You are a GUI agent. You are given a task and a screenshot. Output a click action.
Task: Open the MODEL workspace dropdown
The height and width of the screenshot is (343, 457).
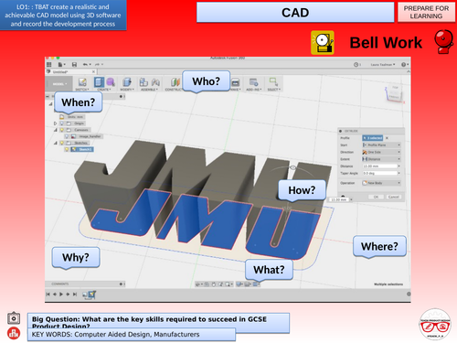click(x=58, y=84)
